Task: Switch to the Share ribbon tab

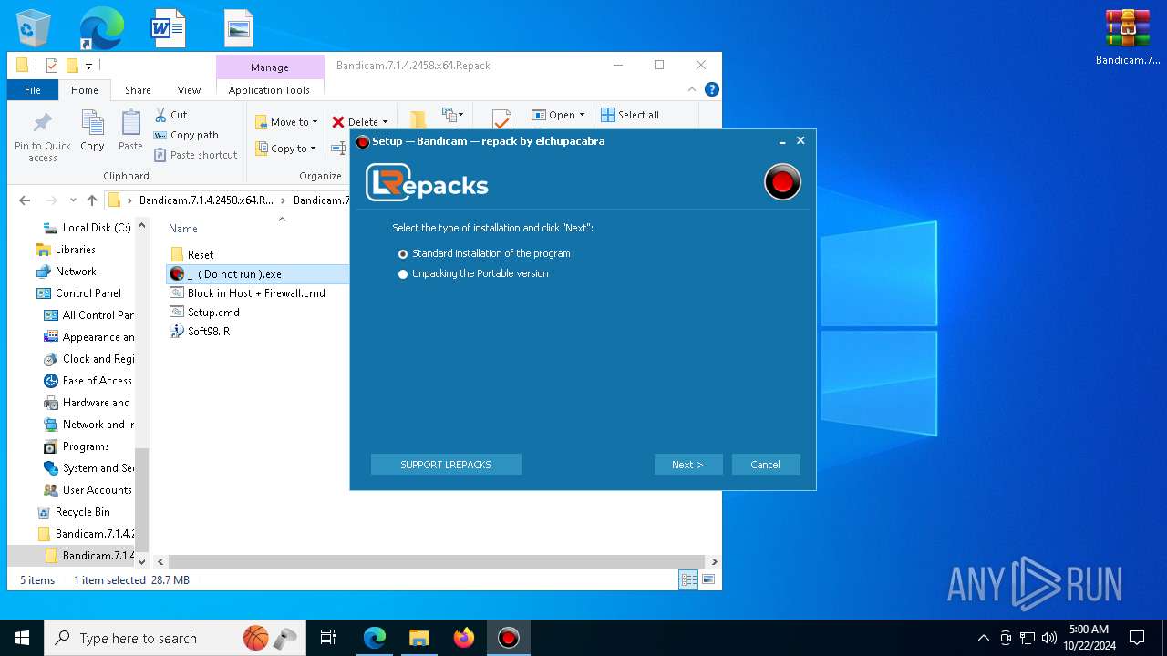Action: [x=138, y=90]
